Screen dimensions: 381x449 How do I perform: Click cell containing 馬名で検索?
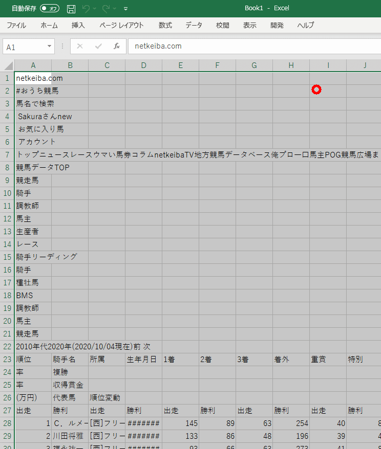33,104
